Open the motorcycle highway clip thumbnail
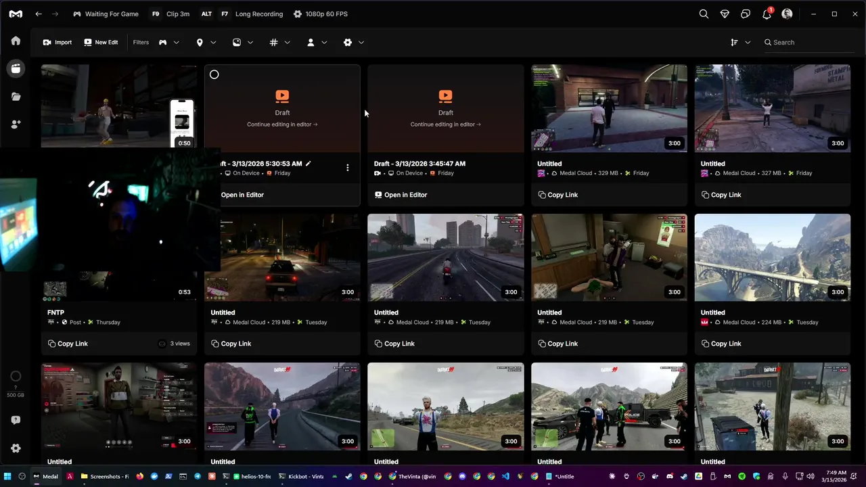 tap(445, 258)
